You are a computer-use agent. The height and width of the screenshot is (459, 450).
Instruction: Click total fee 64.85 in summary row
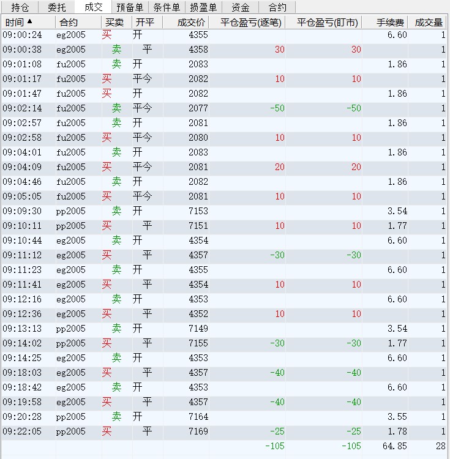click(x=395, y=446)
